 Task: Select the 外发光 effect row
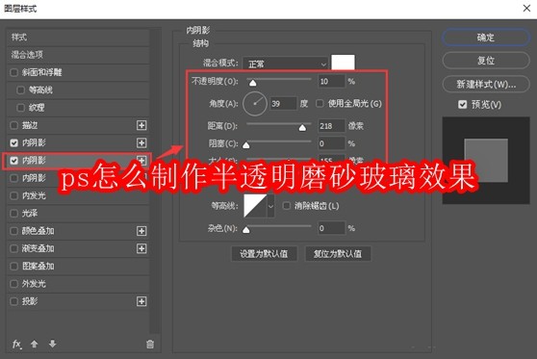(x=78, y=284)
